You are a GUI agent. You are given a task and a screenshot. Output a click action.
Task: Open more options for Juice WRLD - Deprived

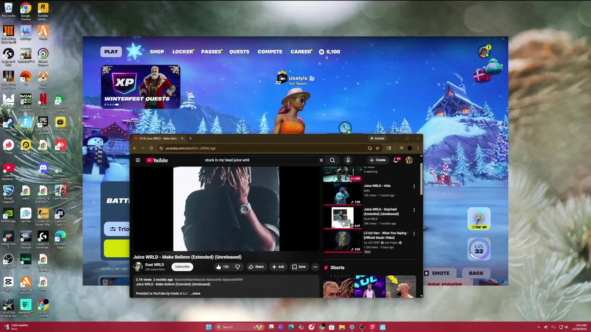pyautogui.click(x=414, y=210)
